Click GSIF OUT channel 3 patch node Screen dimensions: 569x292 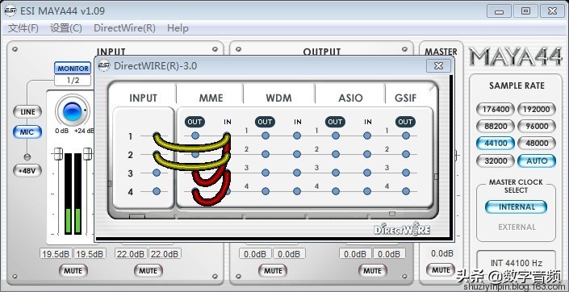point(406,173)
